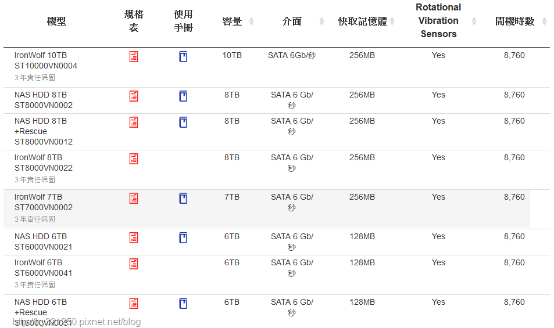Image resolution: width=554 pixels, height=328 pixels.
Task: Click 3年責任保固 under ST7000VN0002
Action: (x=35, y=219)
